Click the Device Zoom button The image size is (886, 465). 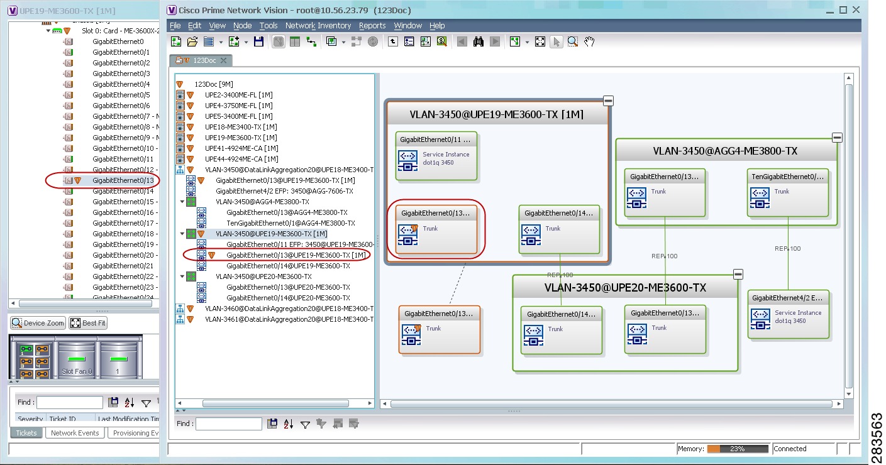pyautogui.click(x=38, y=323)
